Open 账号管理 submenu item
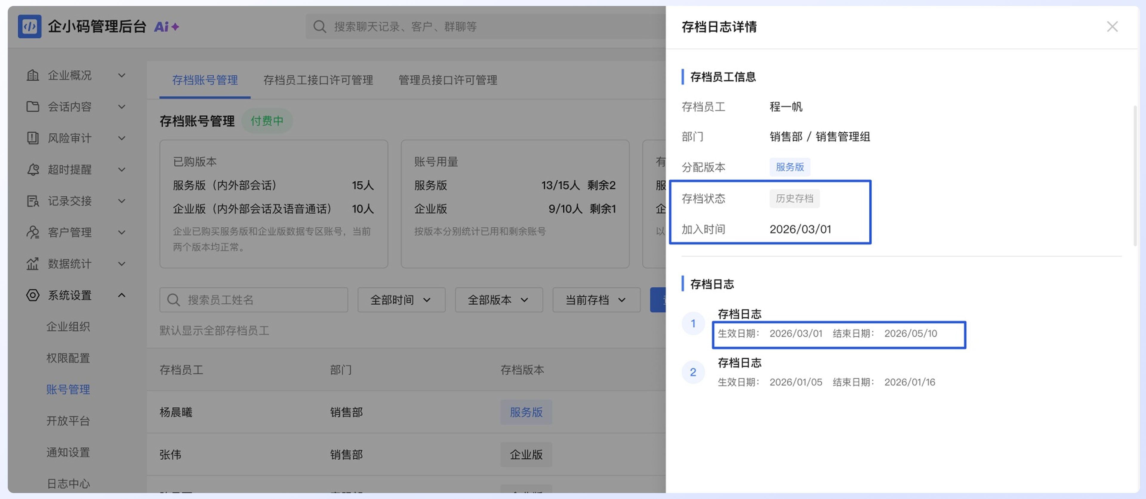 [x=68, y=390]
